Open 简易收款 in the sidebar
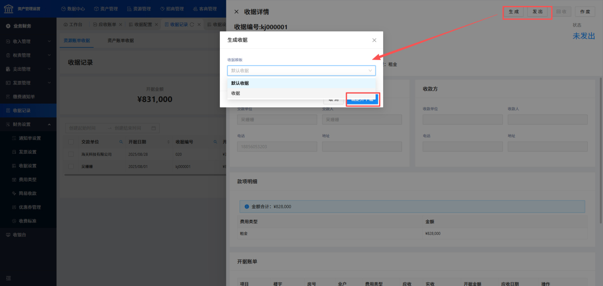 click(x=28, y=193)
